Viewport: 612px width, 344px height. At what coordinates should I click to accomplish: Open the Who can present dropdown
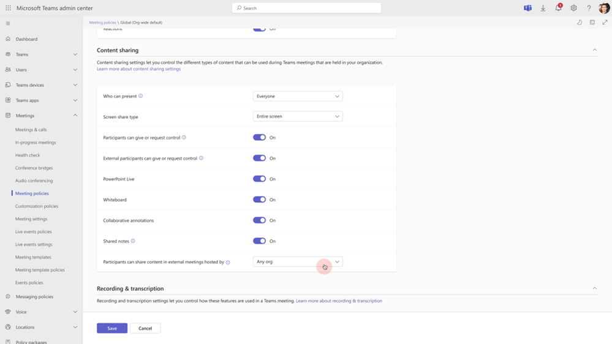(298, 96)
